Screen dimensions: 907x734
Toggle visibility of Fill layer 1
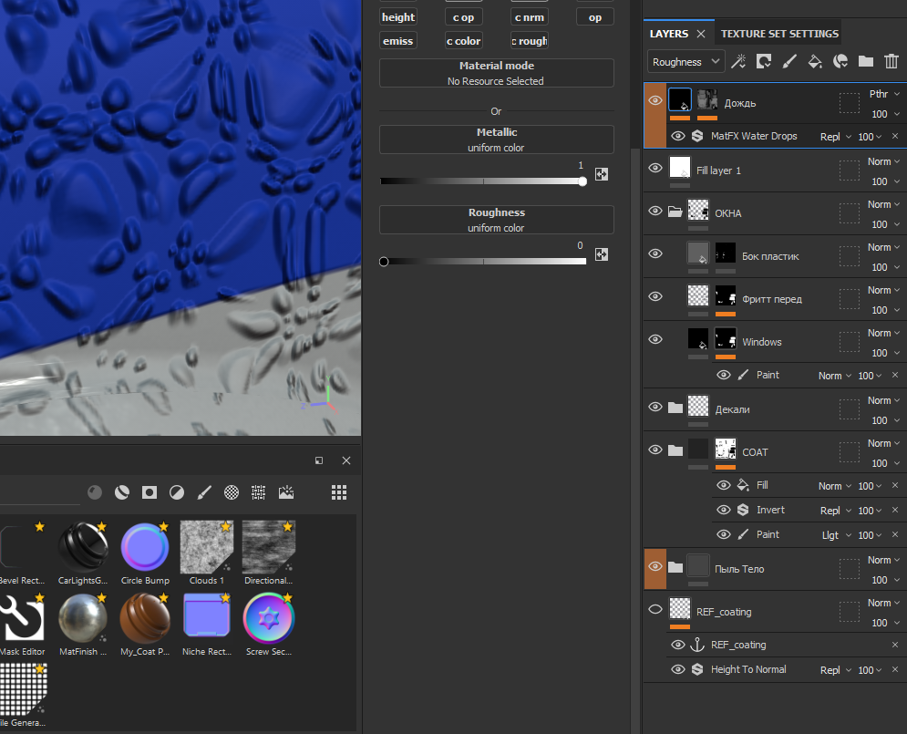(x=655, y=168)
